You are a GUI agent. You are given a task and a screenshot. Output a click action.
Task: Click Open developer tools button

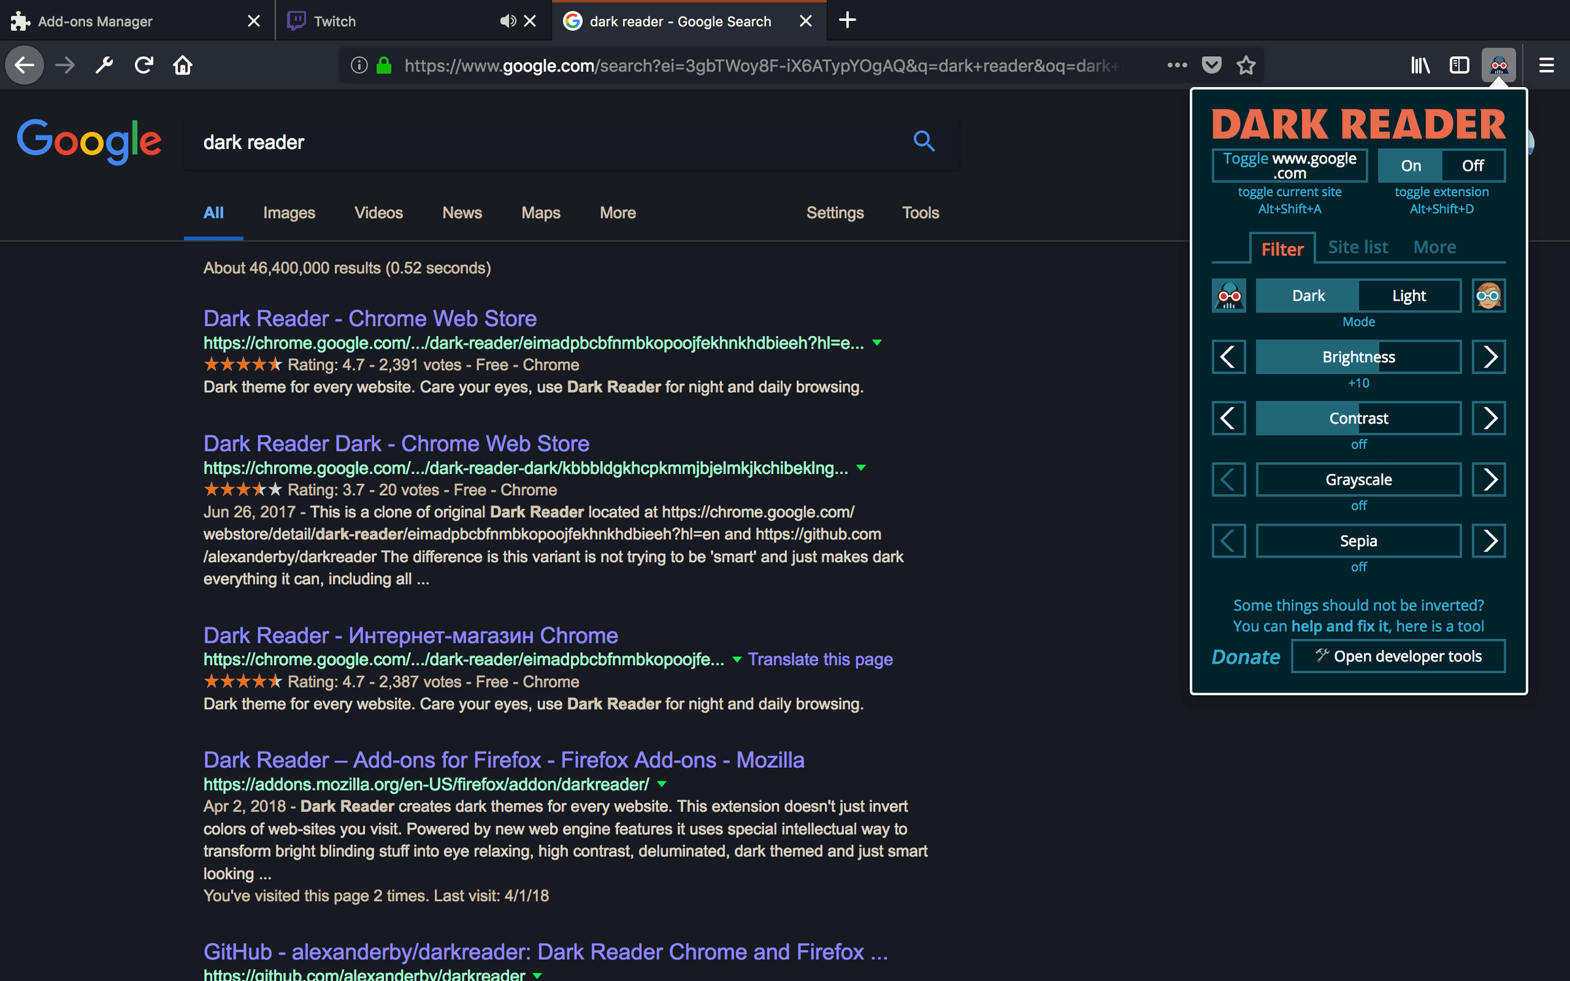(1398, 656)
